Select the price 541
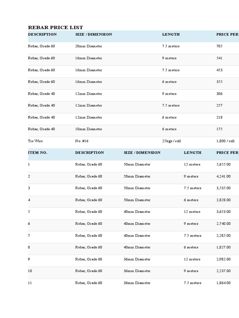 [219, 58]
